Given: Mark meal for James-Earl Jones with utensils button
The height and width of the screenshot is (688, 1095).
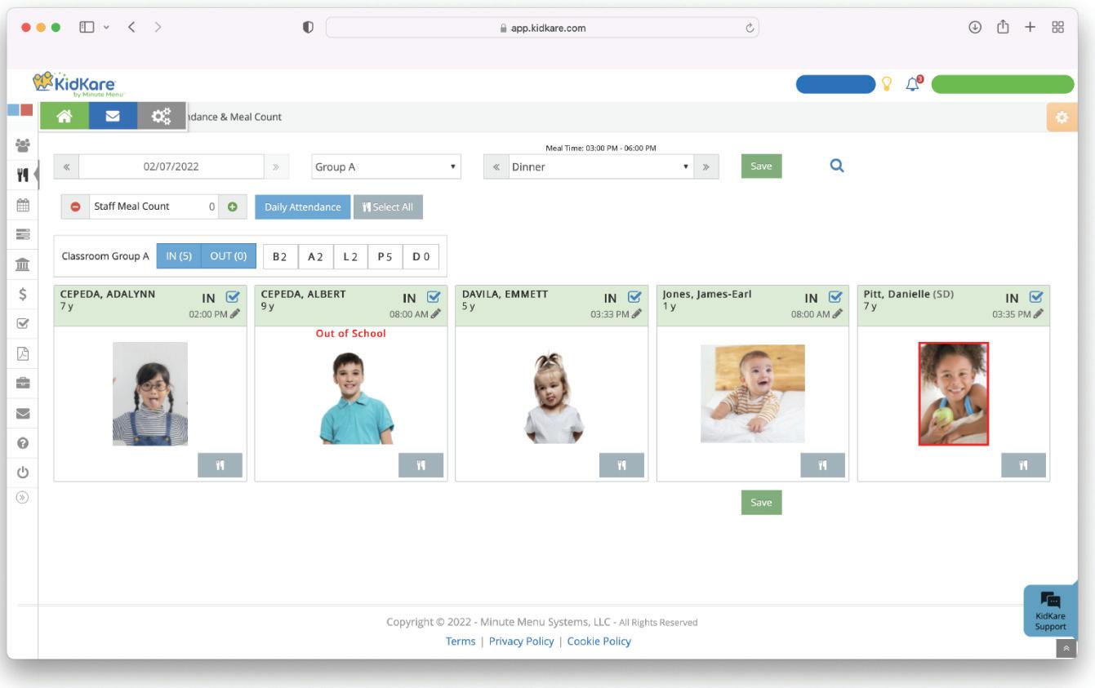Looking at the screenshot, I should [x=822, y=465].
